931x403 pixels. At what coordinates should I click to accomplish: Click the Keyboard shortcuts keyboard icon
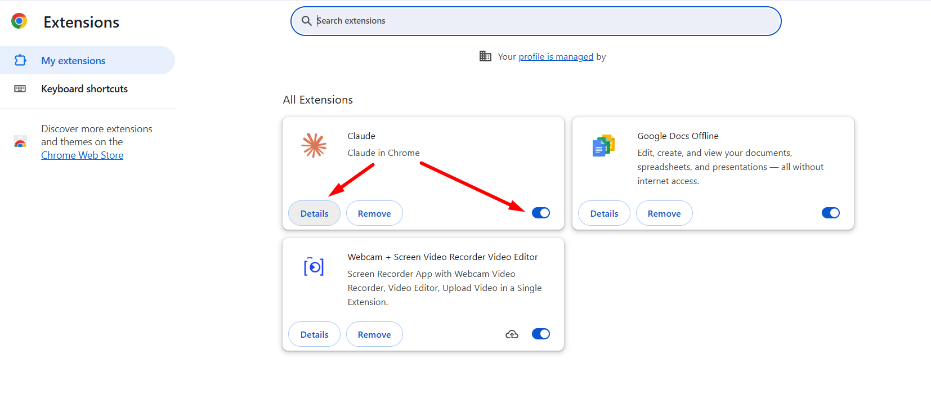click(20, 88)
